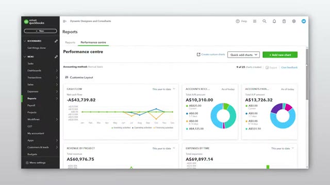Select the Performance centre tab
Viewport: 330px width, 185px height.
click(x=93, y=42)
